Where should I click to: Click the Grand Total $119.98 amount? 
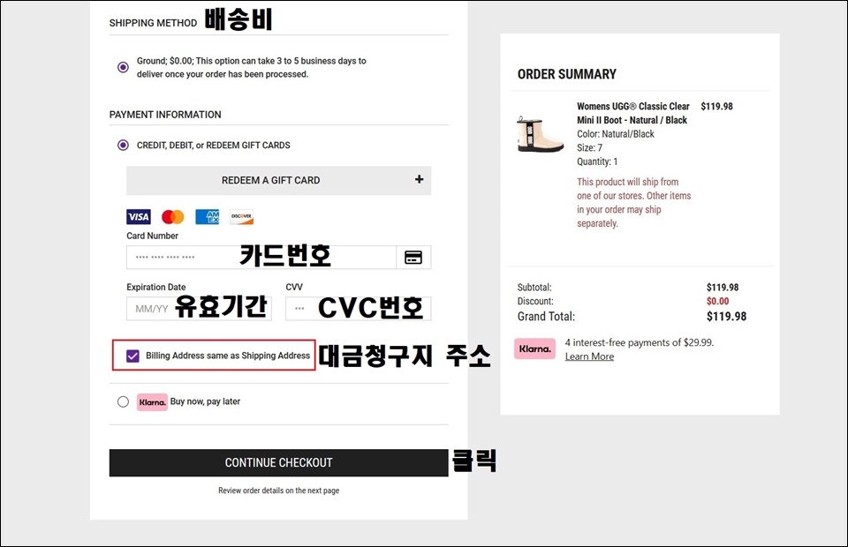(726, 317)
